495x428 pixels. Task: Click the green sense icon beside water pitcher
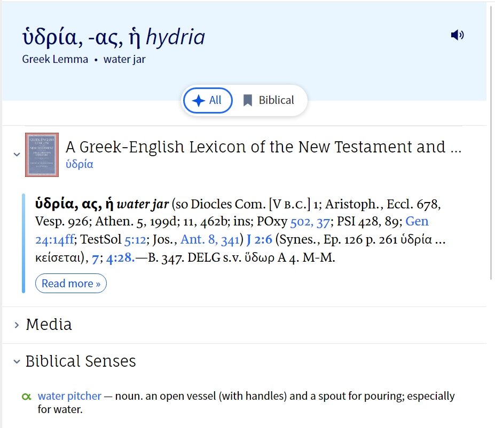[27, 397]
